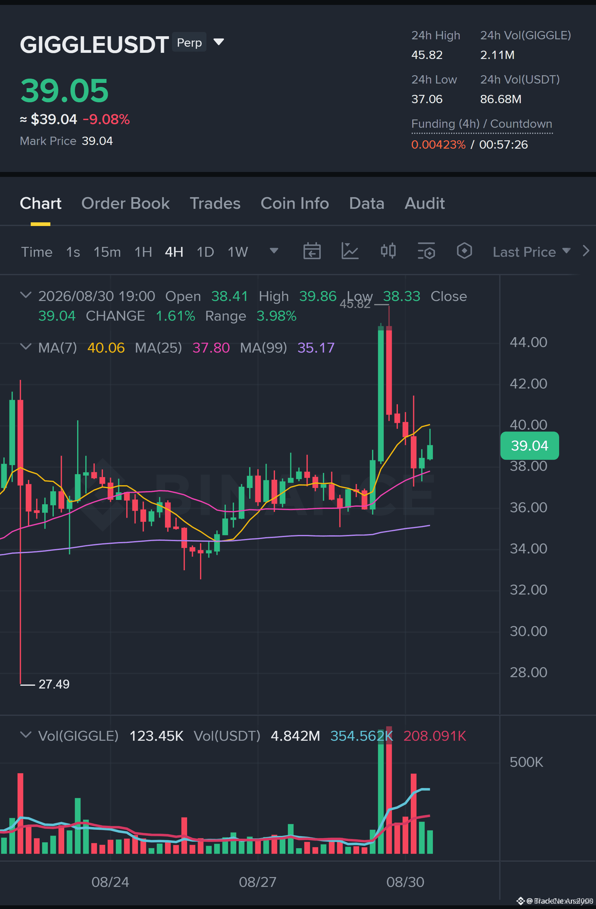The width and height of the screenshot is (596, 909).
Task: Collapse the OHLC candle info row
Action: [25, 295]
